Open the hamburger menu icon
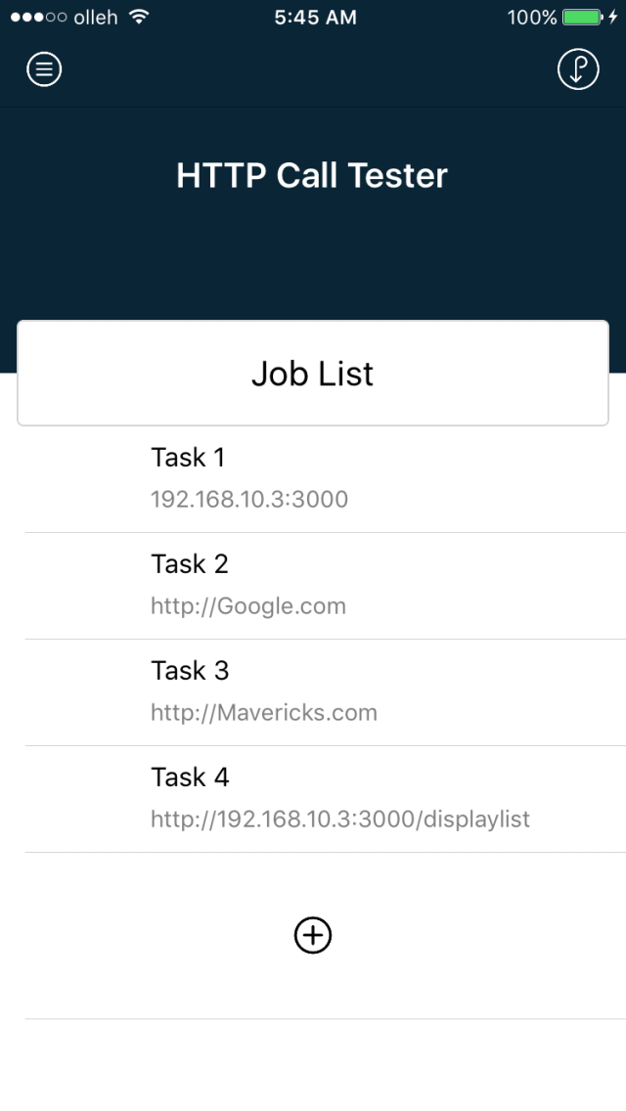This screenshot has width=626, height=1111. pyautogui.click(x=44, y=69)
